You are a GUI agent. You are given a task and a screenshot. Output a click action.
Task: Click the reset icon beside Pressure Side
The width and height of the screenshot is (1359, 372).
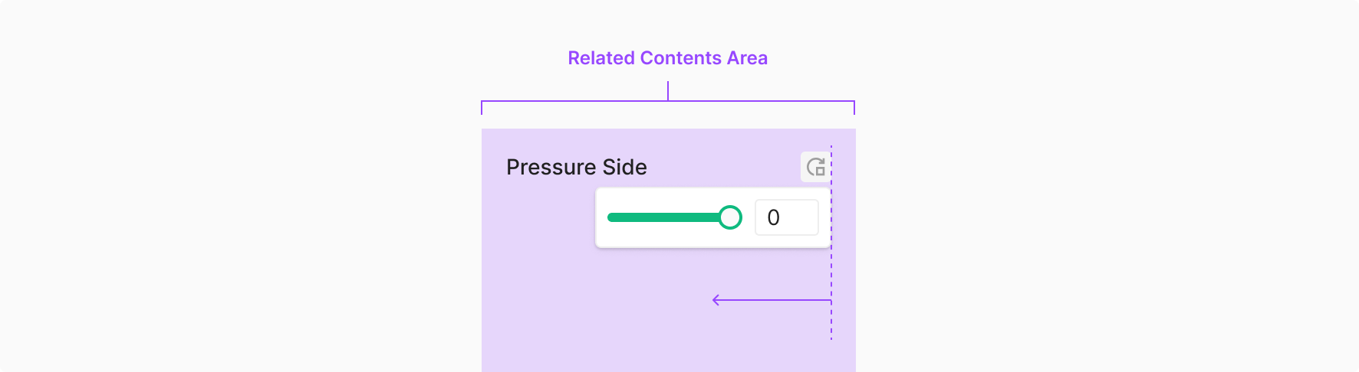(815, 167)
